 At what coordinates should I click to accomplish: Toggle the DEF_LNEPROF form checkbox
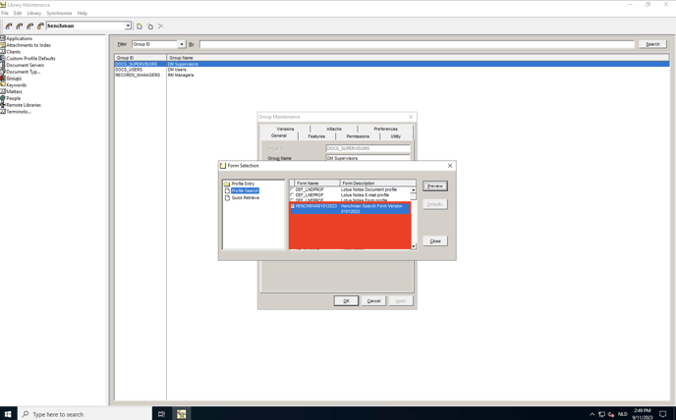pyautogui.click(x=292, y=195)
